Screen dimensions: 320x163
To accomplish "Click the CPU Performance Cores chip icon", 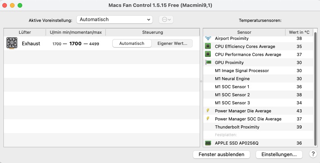I will point(208,54).
